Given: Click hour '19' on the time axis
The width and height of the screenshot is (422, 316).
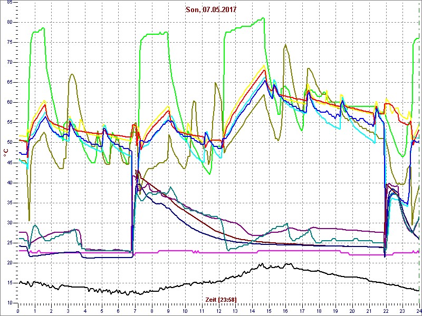Looking at the screenshot, I should point(335,311).
